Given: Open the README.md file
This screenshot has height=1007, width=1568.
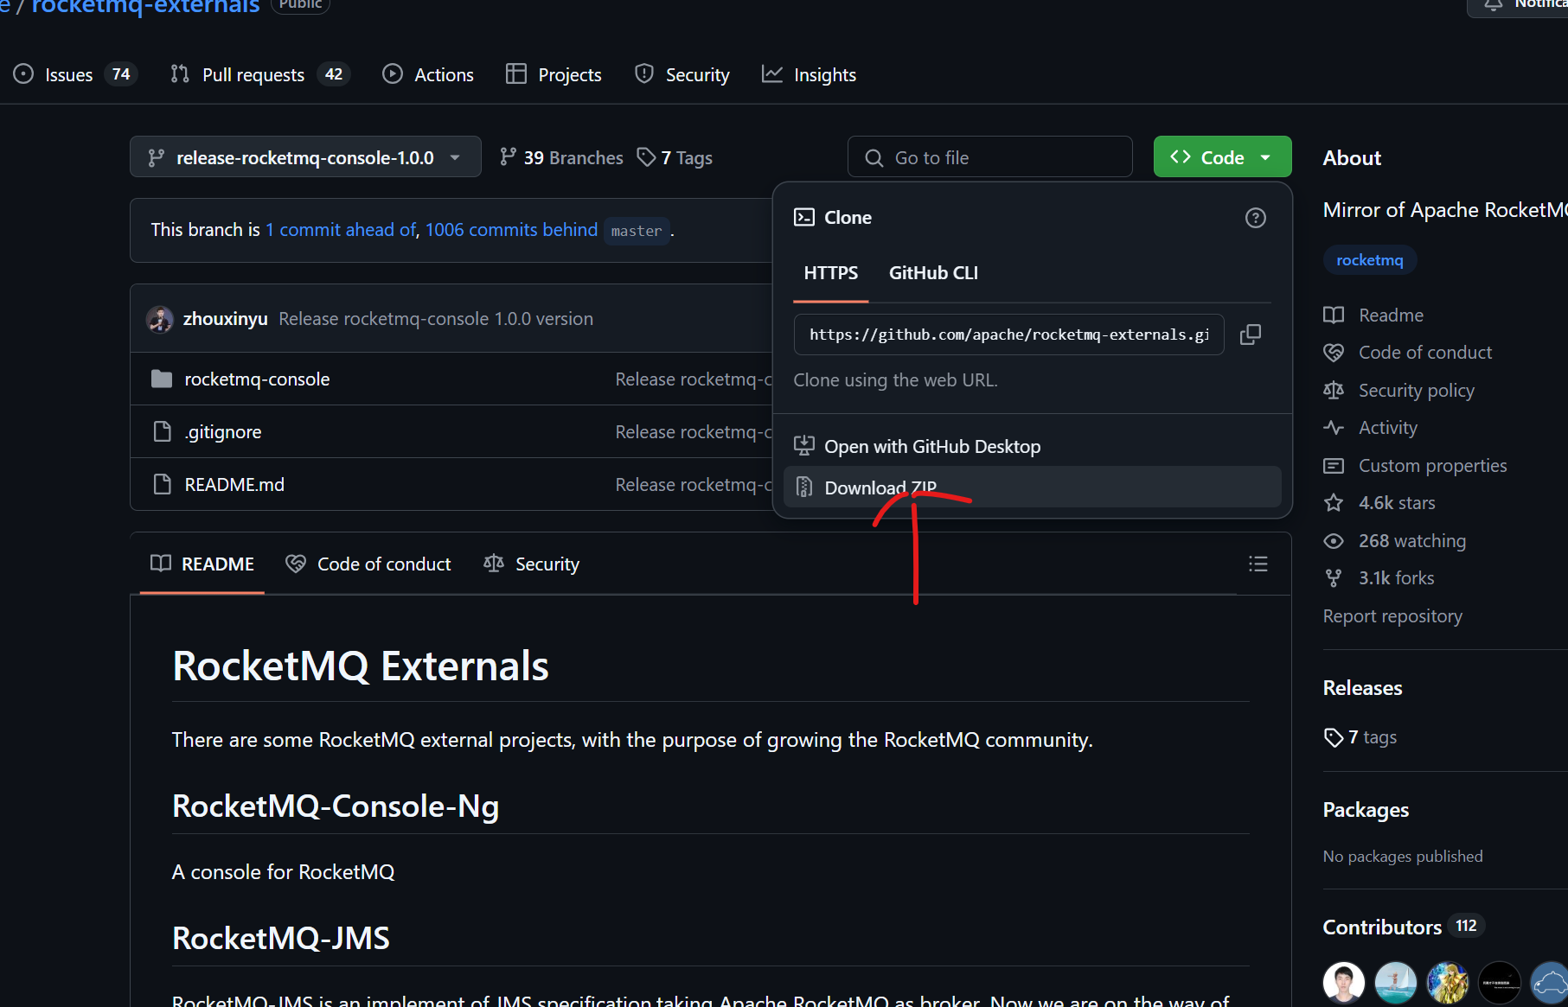Looking at the screenshot, I should tap(234, 484).
